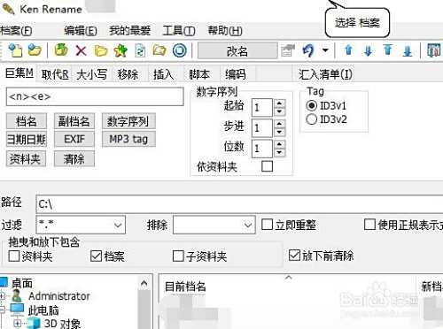Viewport: 443px width, 329px height.
Task: Increase the 起始 value with up arrow
Action: coord(279,103)
